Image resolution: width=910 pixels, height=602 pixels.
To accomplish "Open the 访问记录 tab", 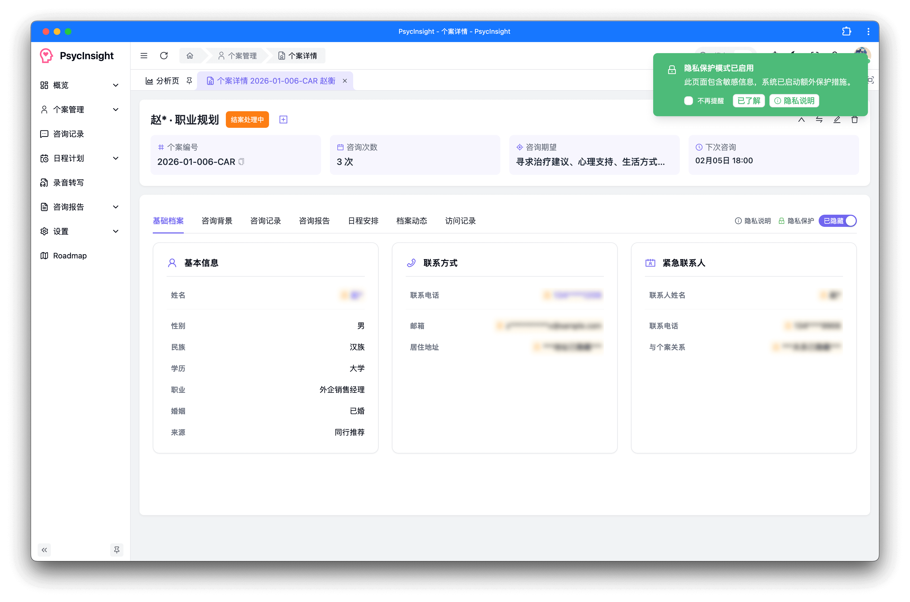I will 460,221.
